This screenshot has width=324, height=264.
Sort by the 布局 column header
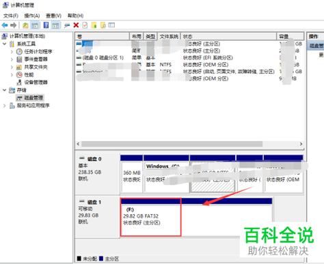click(136, 36)
